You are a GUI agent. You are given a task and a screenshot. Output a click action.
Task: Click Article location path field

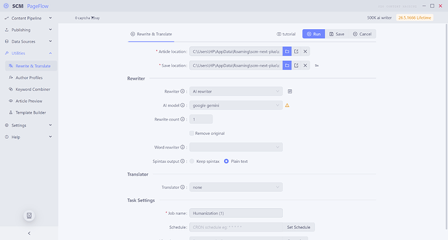click(x=236, y=51)
